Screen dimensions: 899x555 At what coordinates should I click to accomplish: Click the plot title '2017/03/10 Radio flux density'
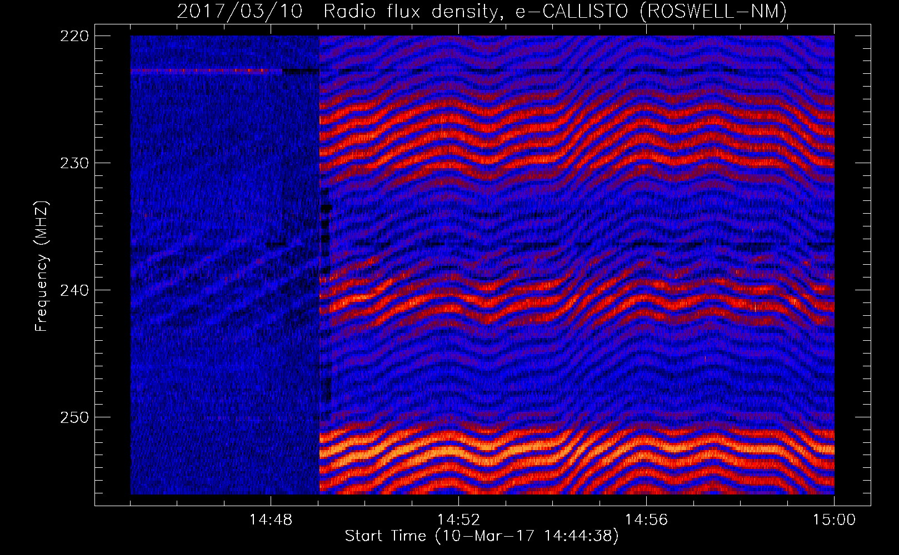coord(341,11)
